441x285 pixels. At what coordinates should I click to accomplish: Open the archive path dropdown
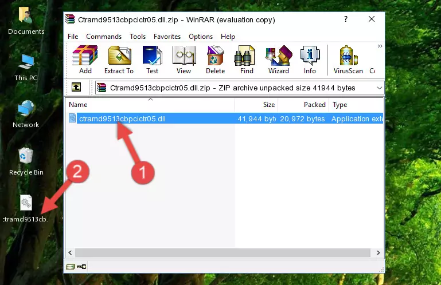(x=380, y=88)
